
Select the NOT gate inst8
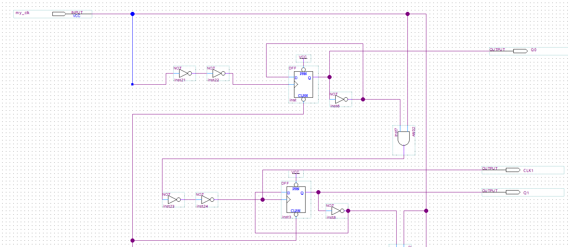[335, 211]
